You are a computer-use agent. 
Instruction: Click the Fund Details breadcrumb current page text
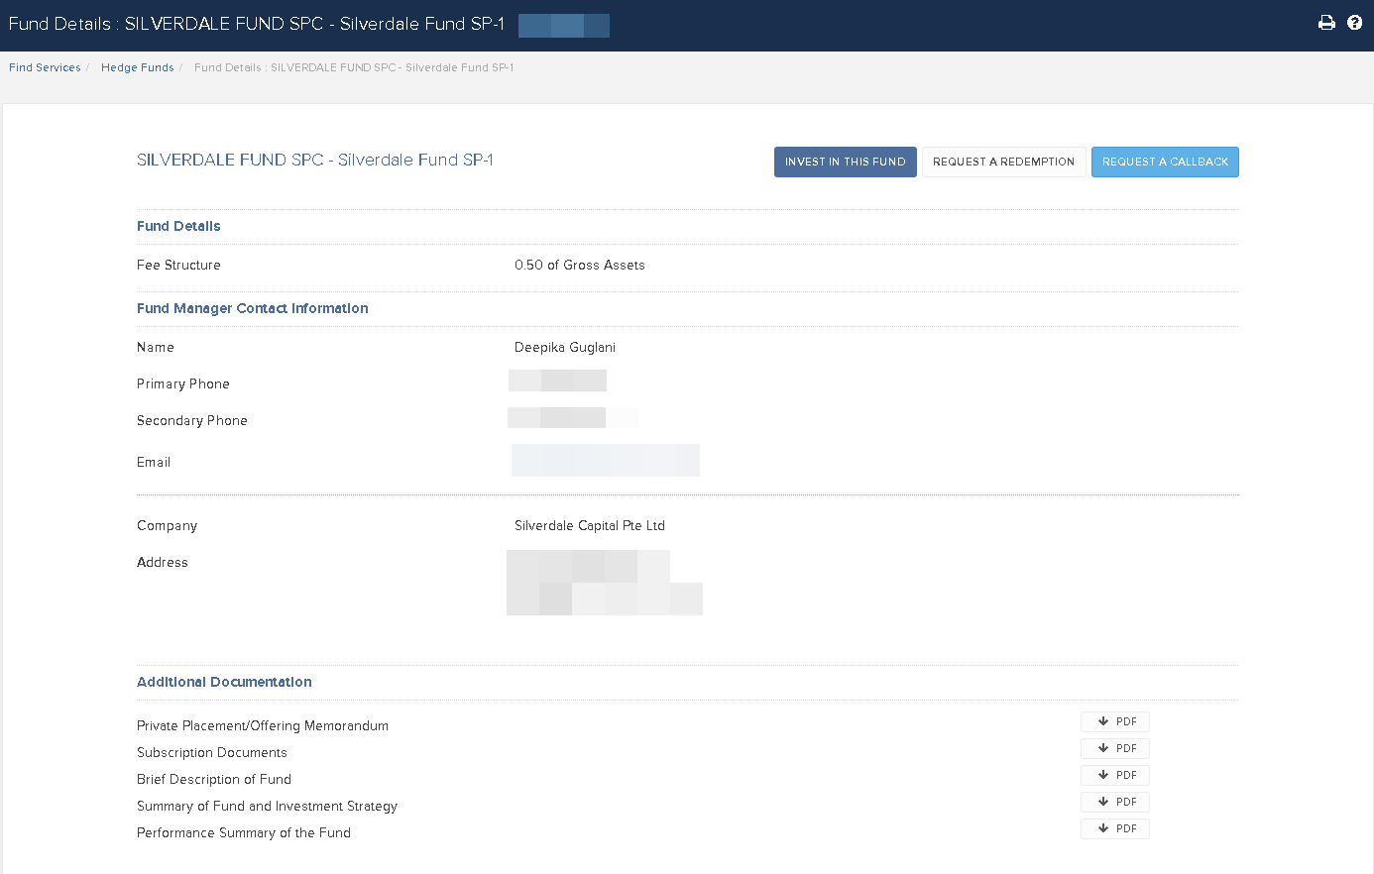pos(354,67)
